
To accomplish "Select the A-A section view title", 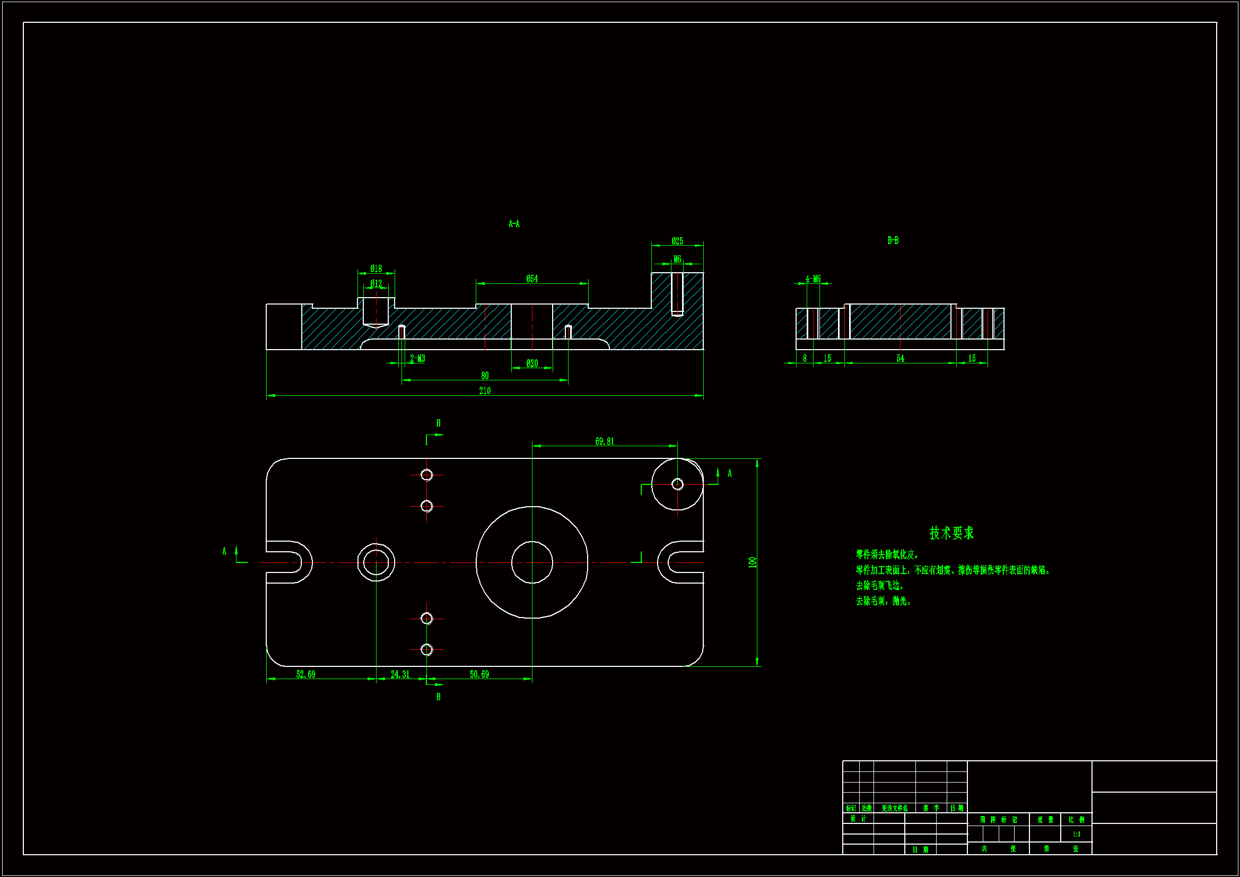I will (x=514, y=224).
